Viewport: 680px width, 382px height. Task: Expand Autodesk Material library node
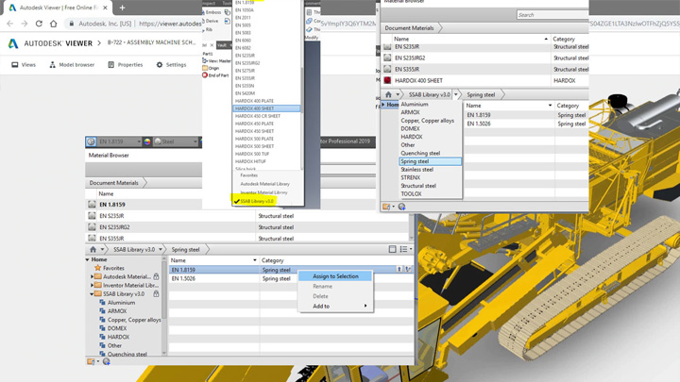click(x=92, y=276)
